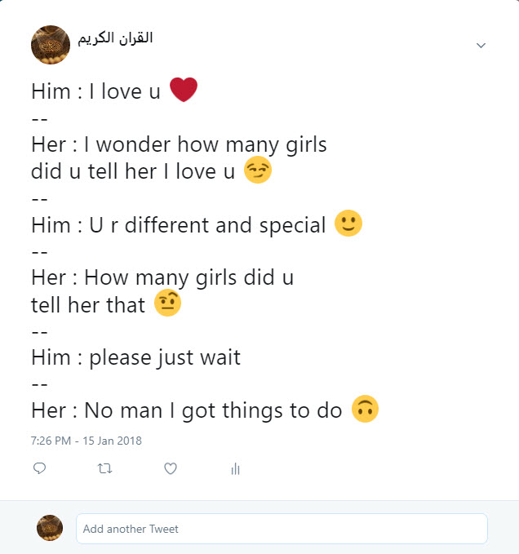Open tweet activity analytics bars icon
The width and height of the screenshot is (519, 554).
tap(235, 468)
